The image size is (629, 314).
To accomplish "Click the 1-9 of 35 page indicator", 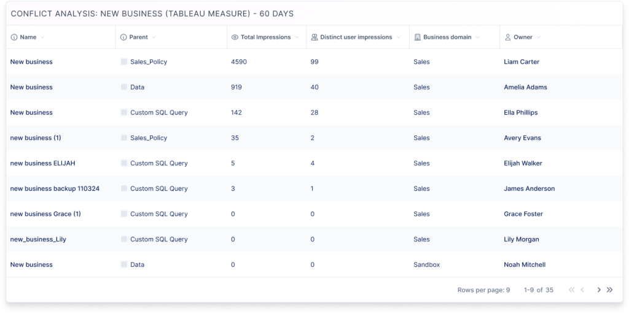I will [x=539, y=290].
